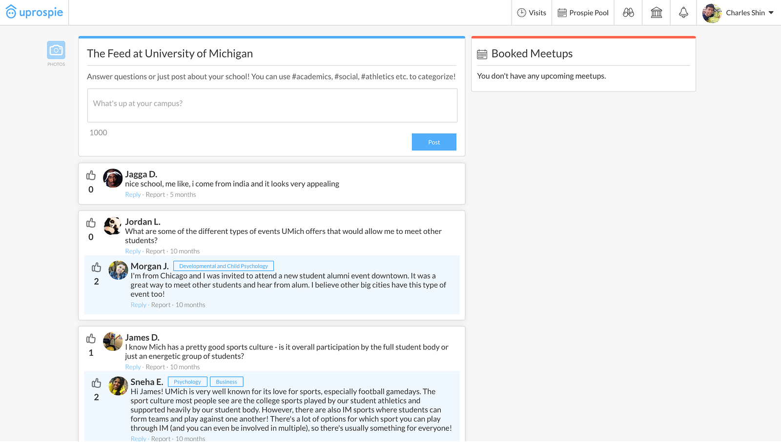
Task: Open Sneha E.'s profile name
Action: [x=147, y=382]
